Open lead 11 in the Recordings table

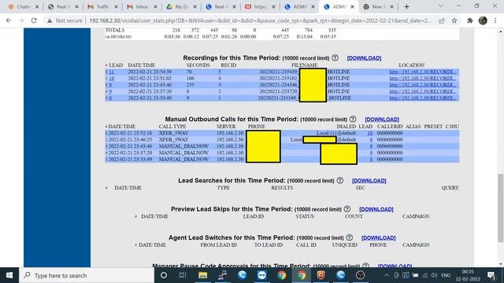point(111,72)
